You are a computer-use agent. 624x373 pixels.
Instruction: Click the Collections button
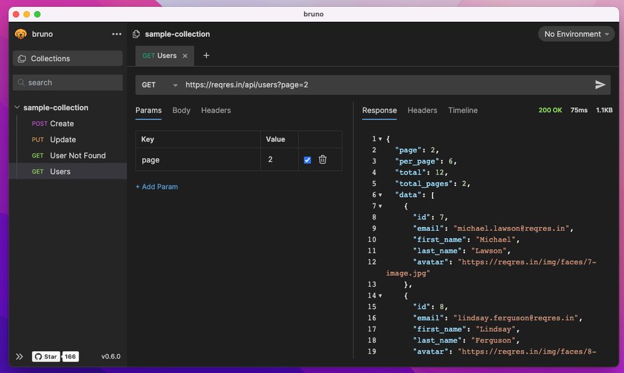click(67, 59)
